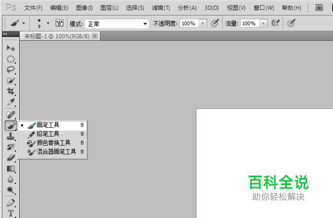Select the History Brush tool
This screenshot has width=333, height=218.
[11, 147]
